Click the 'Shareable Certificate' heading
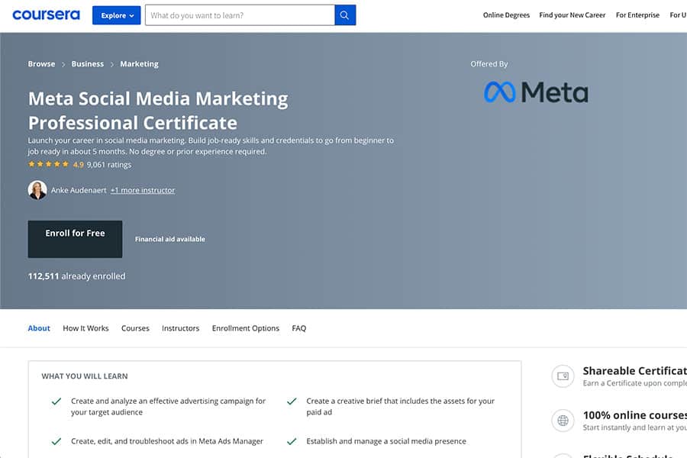 coord(635,371)
